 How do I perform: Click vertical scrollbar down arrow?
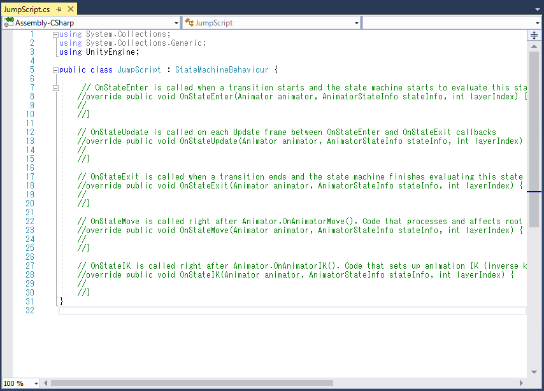(x=534, y=373)
